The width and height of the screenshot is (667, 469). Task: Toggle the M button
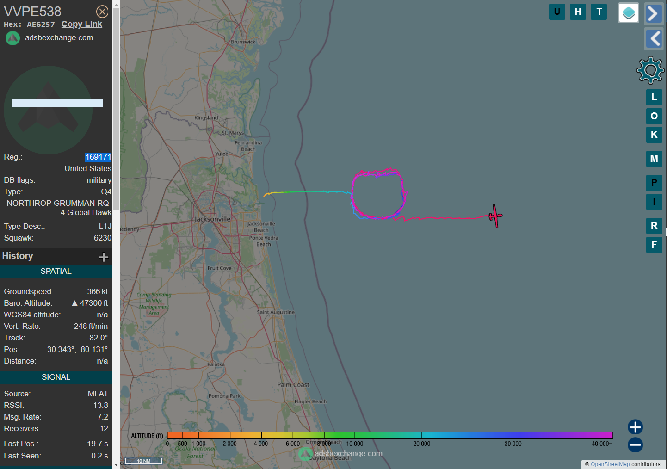(x=654, y=159)
